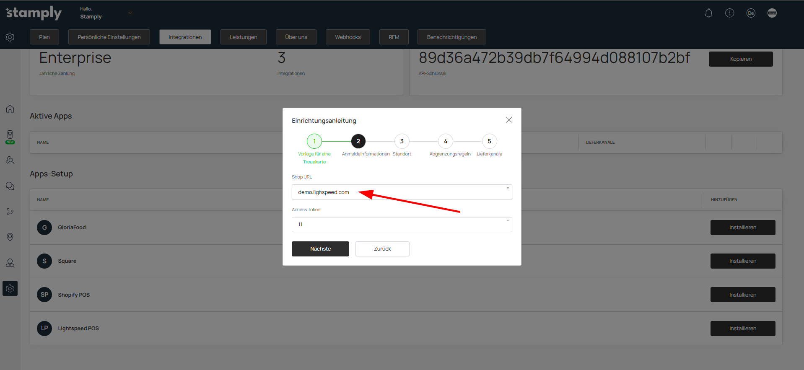The width and height of the screenshot is (804, 370).
Task: Open the notifications bell icon
Action: coord(708,13)
